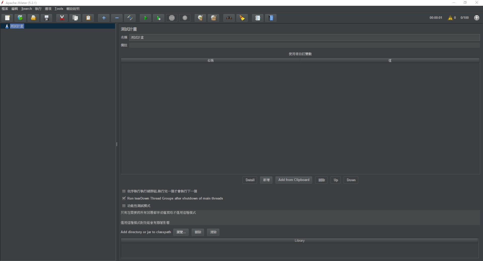Expand all nodes with plus icon
The height and width of the screenshot is (261, 483).
pos(104,18)
